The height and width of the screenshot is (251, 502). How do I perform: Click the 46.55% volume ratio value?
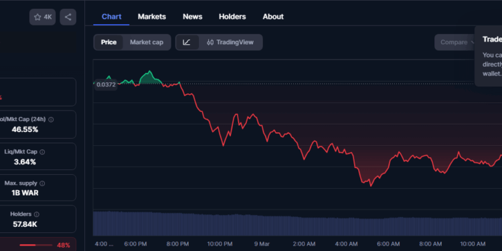[25, 130]
